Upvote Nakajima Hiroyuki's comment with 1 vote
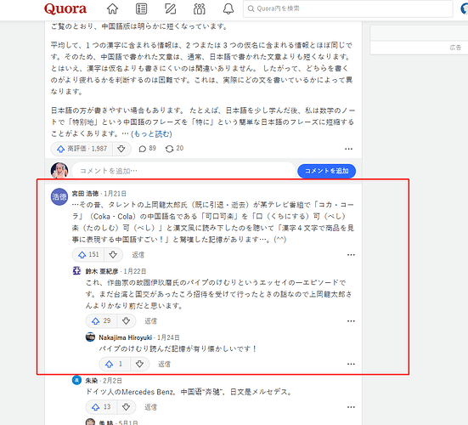Image resolution: width=468 pixels, height=425 pixels. [x=115, y=364]
